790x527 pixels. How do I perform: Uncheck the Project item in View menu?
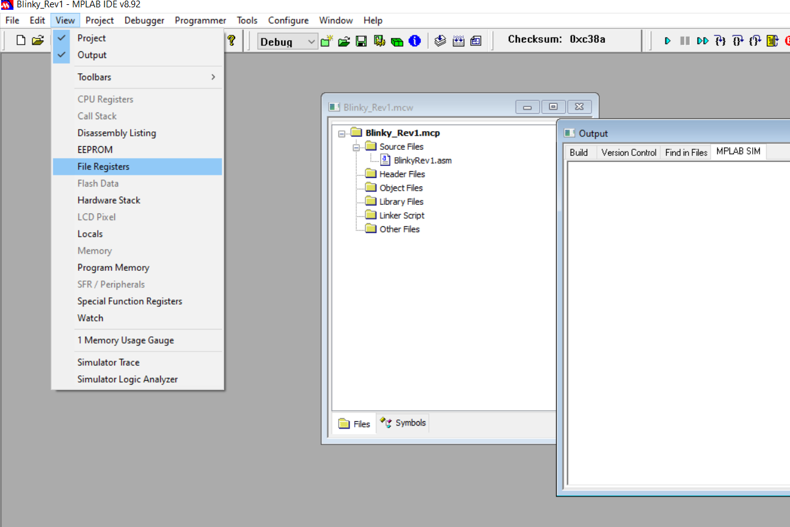[93, 38]
